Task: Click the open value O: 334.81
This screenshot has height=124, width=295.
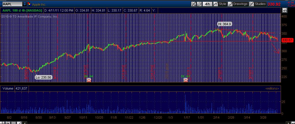Action: (x=82, y=10)
